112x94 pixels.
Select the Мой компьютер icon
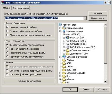pos(64,31)
